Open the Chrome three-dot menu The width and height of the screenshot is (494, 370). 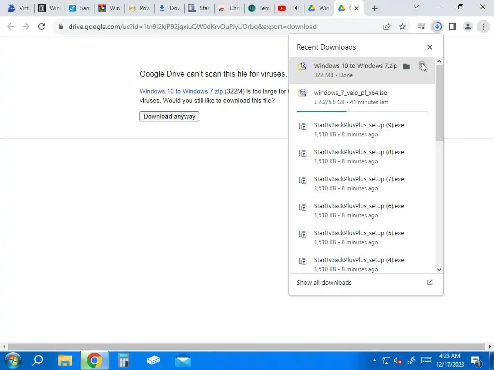(483, 27)
